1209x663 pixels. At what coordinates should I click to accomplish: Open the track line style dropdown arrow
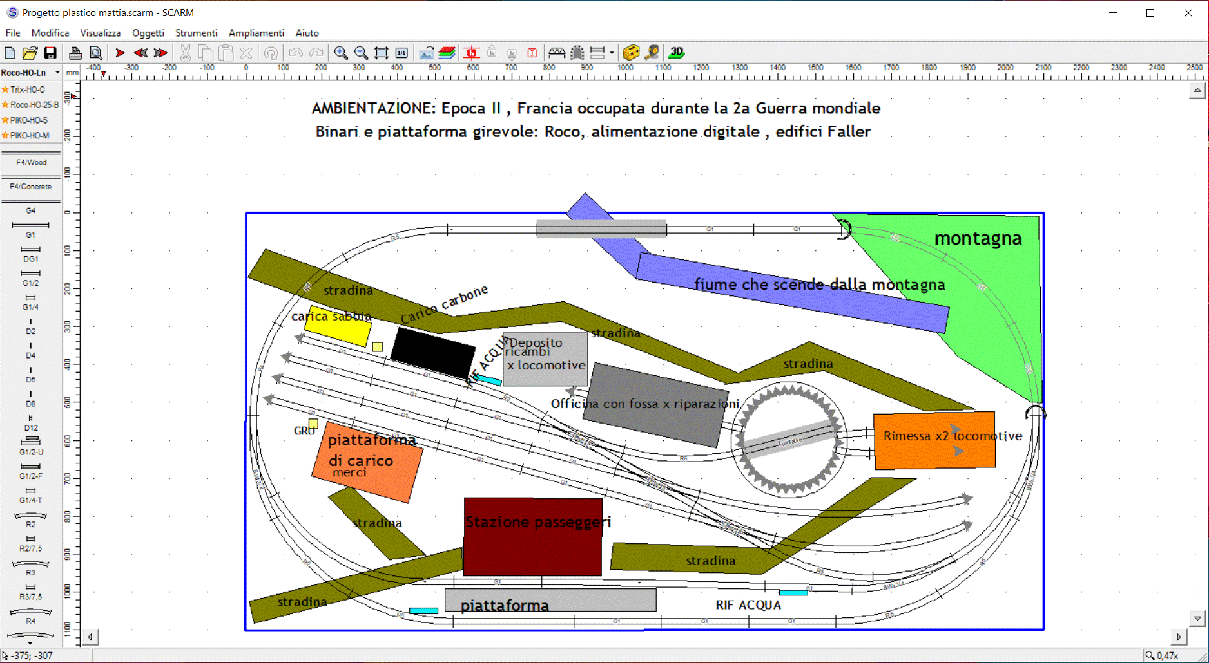pos(610,53)
